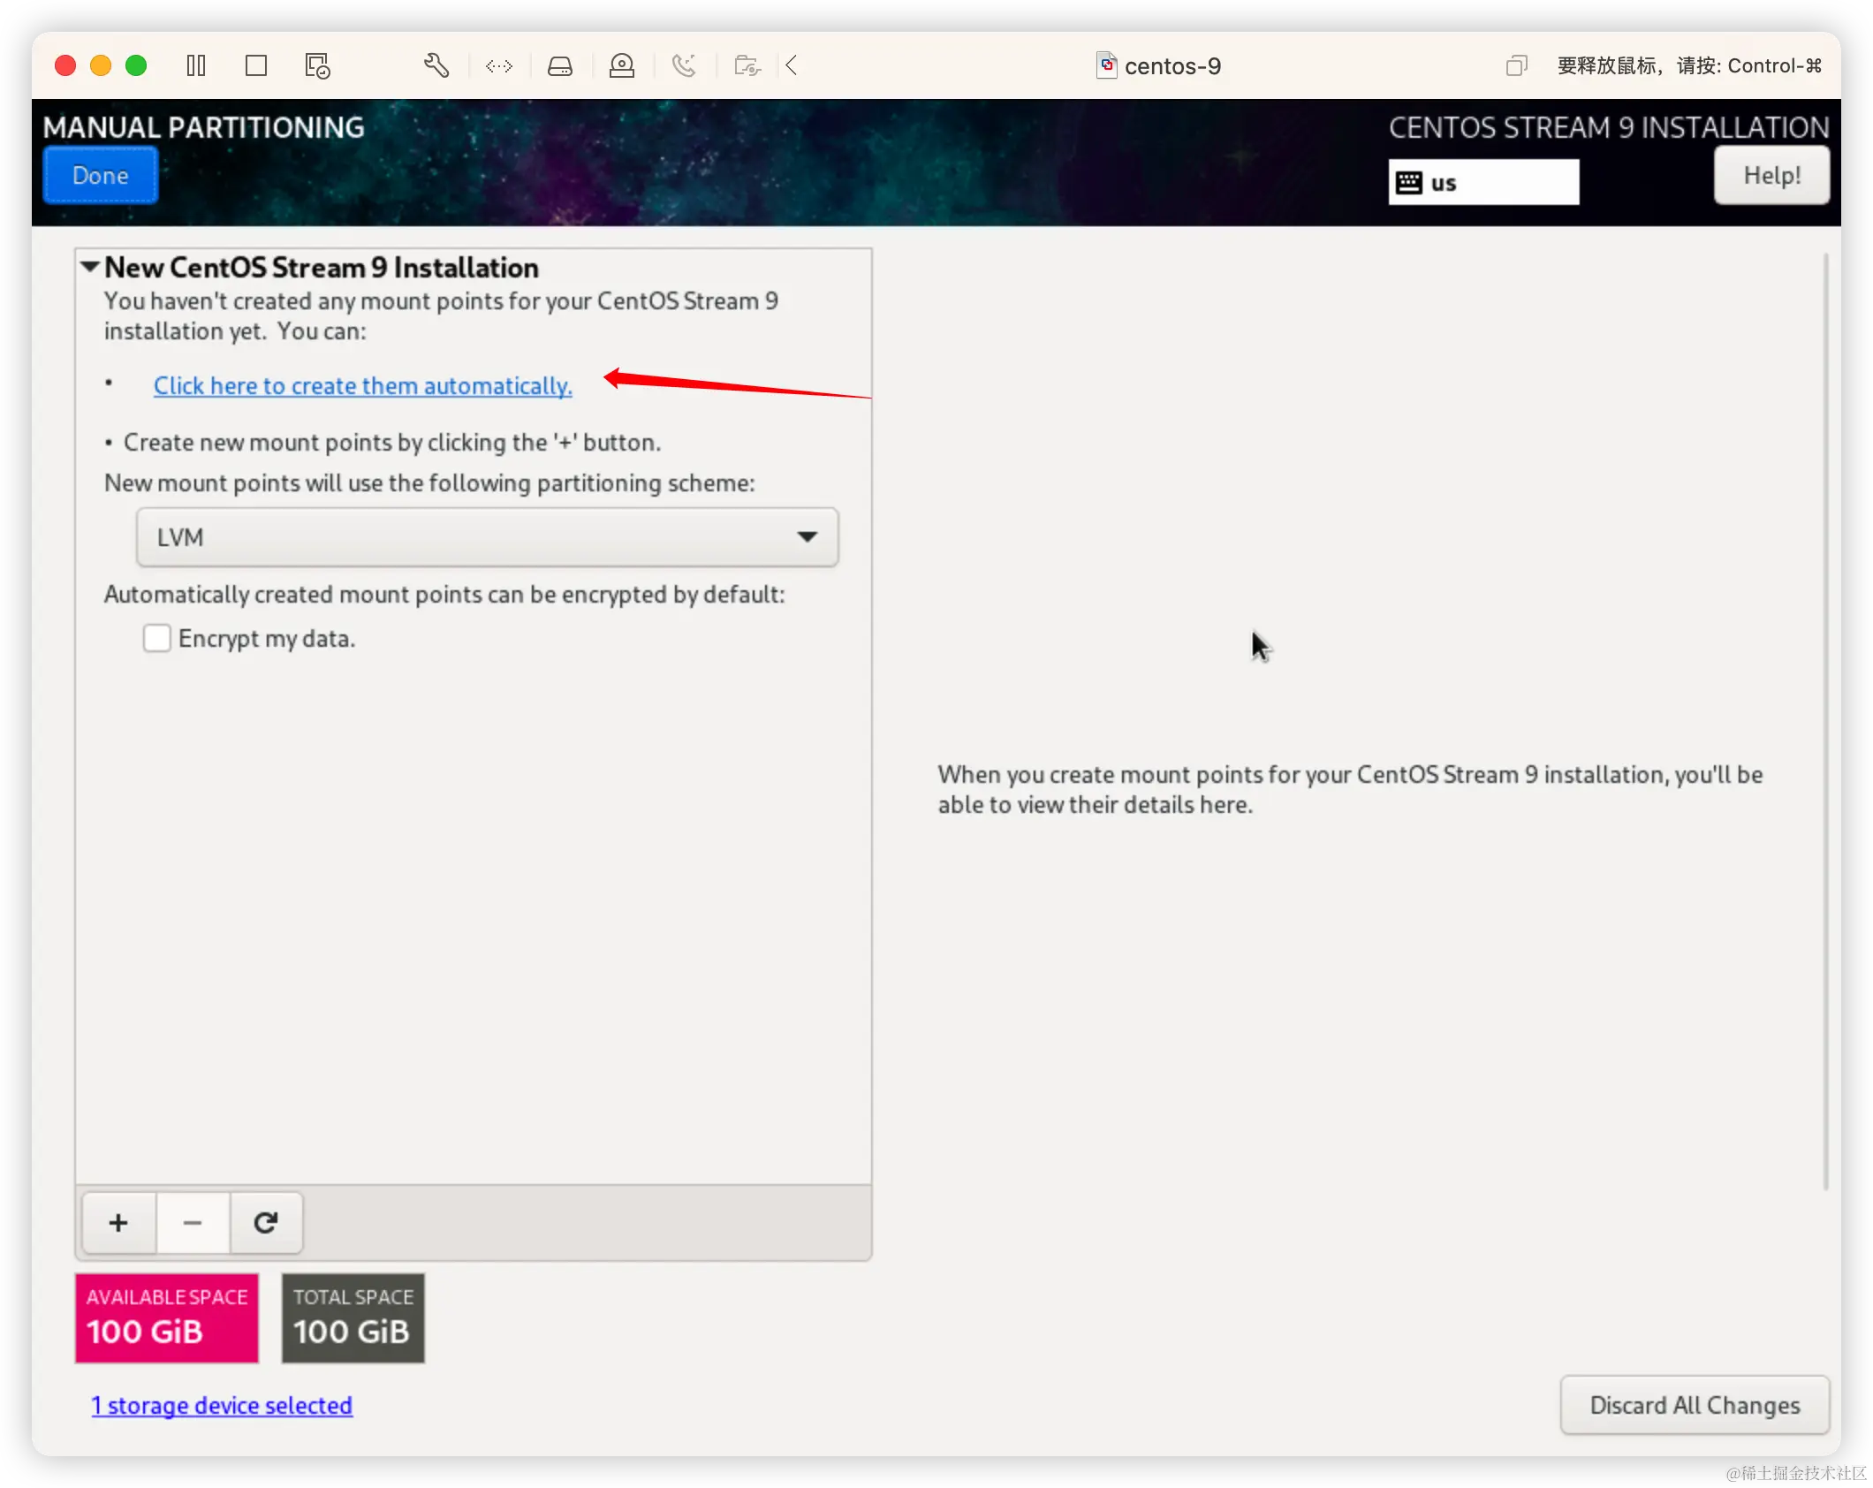Open 1 storage device selected link
This screenshot has width=1873, height=1488.
click(222, 1405)
